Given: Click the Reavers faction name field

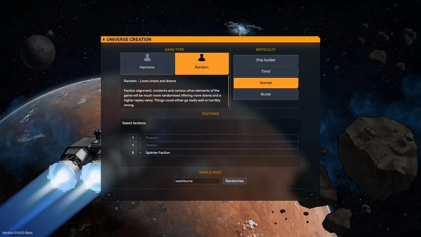Looking at the screenshot, I should click(x=221, y=138).
